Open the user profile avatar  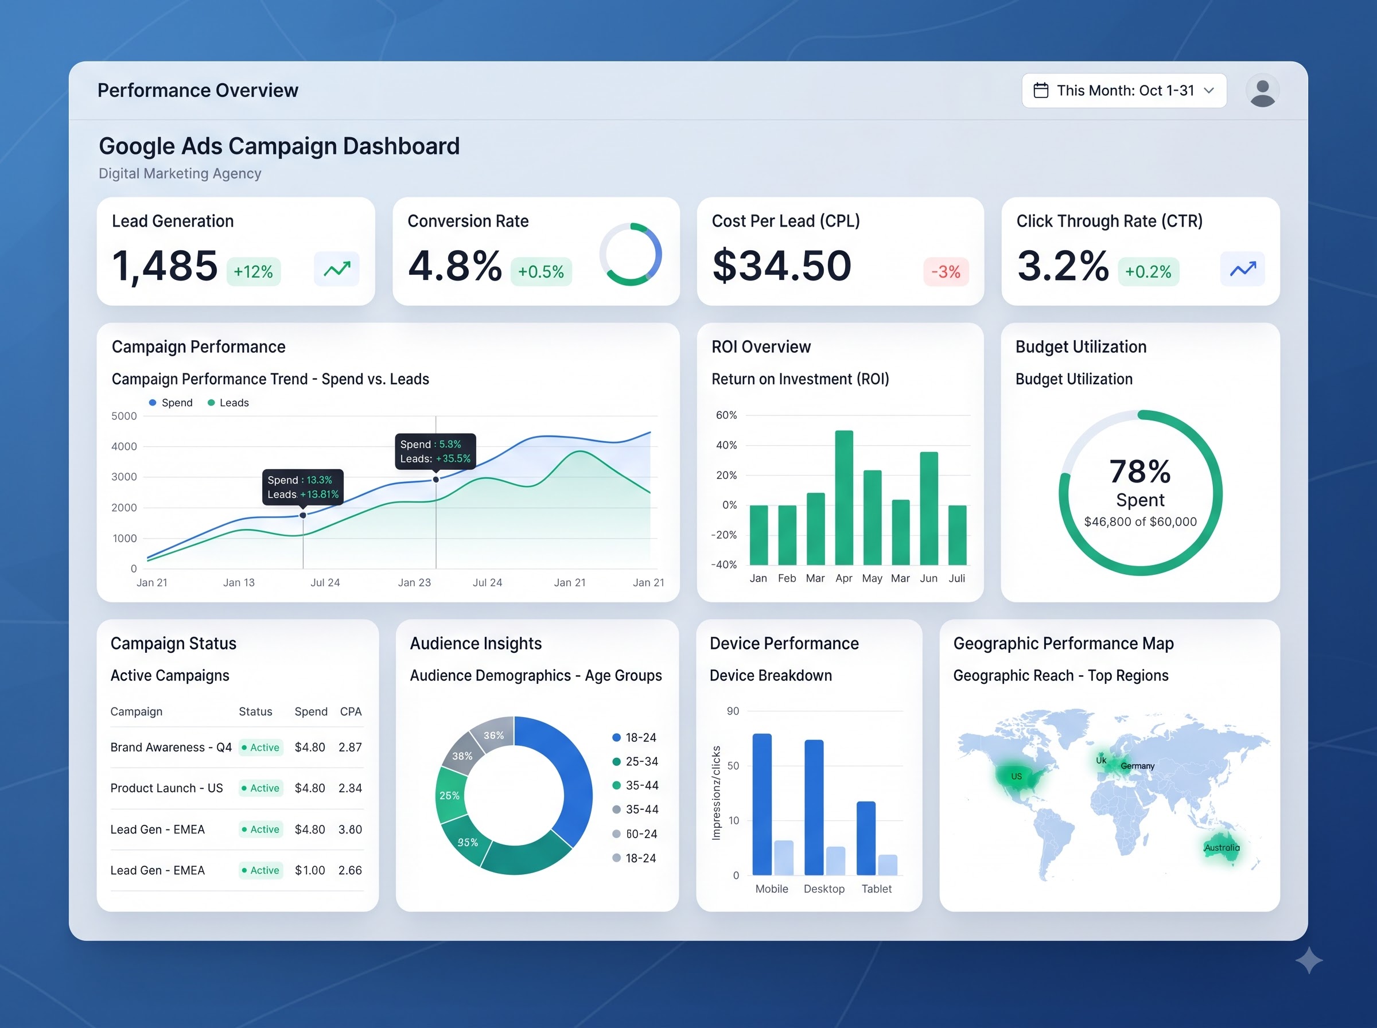[x=1262, y=91]
